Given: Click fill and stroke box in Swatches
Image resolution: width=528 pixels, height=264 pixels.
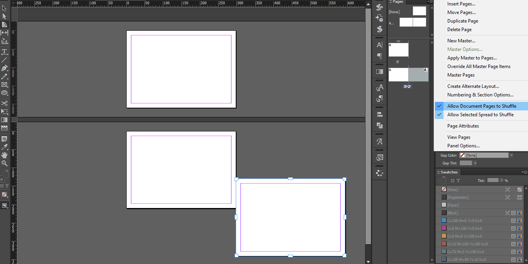Looking at the screenshot, I should click(x=441, y=180).
